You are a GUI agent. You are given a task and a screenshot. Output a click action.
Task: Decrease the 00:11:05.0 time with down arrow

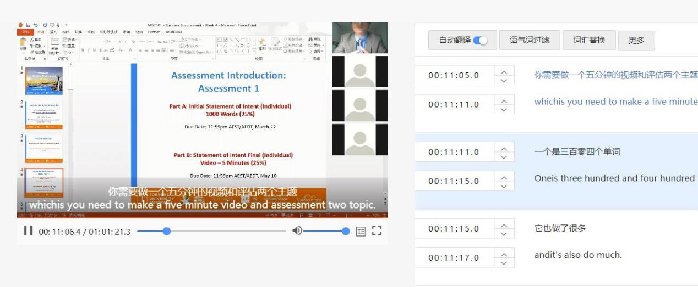pyautogui.click(x=504, y=80)
